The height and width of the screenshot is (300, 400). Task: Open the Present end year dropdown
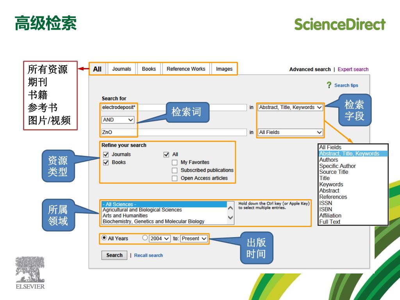[x=194, y=239]
